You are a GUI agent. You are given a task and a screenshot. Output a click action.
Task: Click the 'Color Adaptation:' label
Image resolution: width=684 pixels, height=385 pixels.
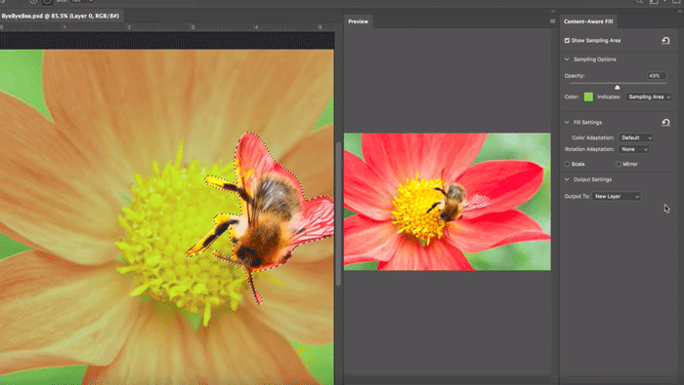click(x=593, y=137)
